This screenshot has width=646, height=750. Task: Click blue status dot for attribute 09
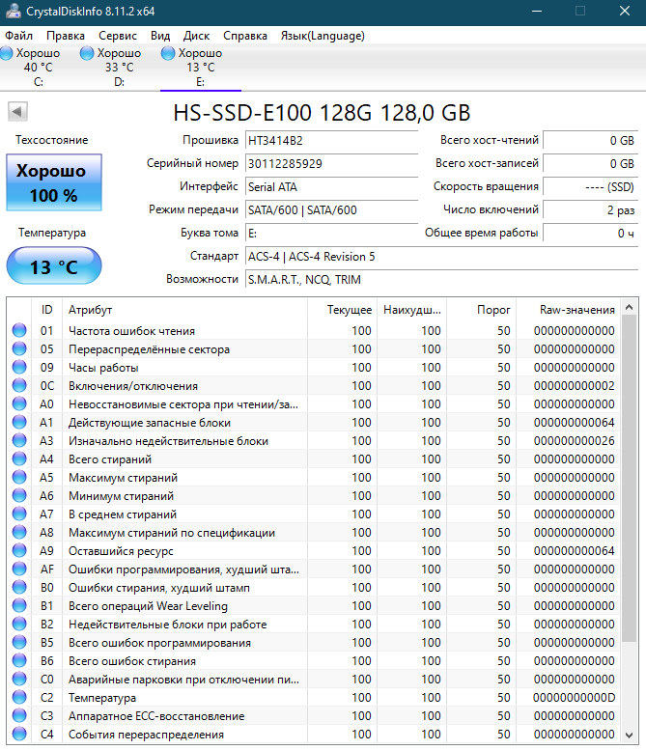19,367
